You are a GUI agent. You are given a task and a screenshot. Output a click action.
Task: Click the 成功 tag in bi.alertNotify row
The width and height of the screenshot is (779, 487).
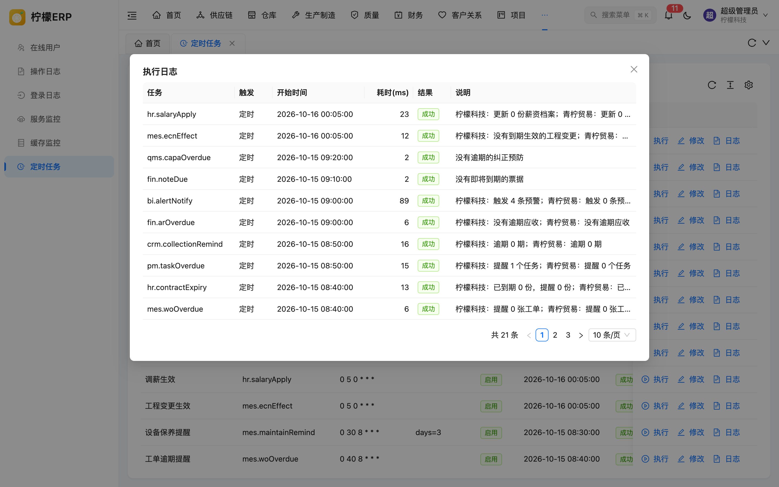[428, 201]
